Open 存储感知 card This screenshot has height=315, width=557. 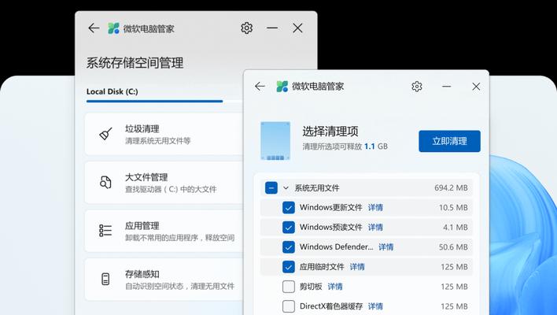(x=164, y=279)
